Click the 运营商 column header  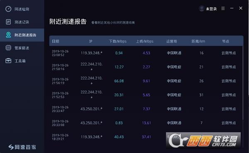point(172,41)
